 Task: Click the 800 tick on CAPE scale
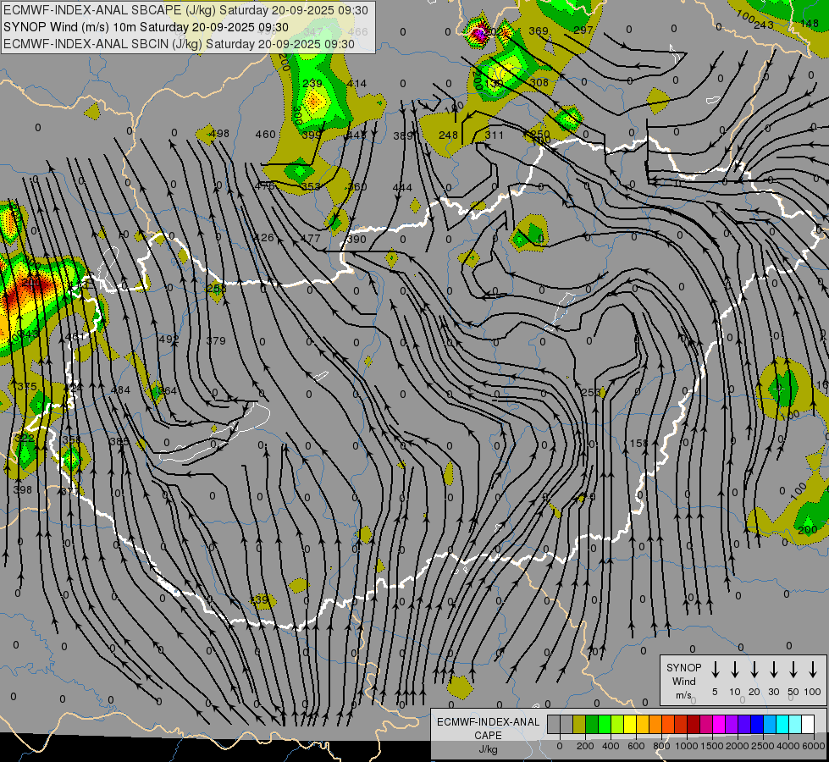(661, 746)
